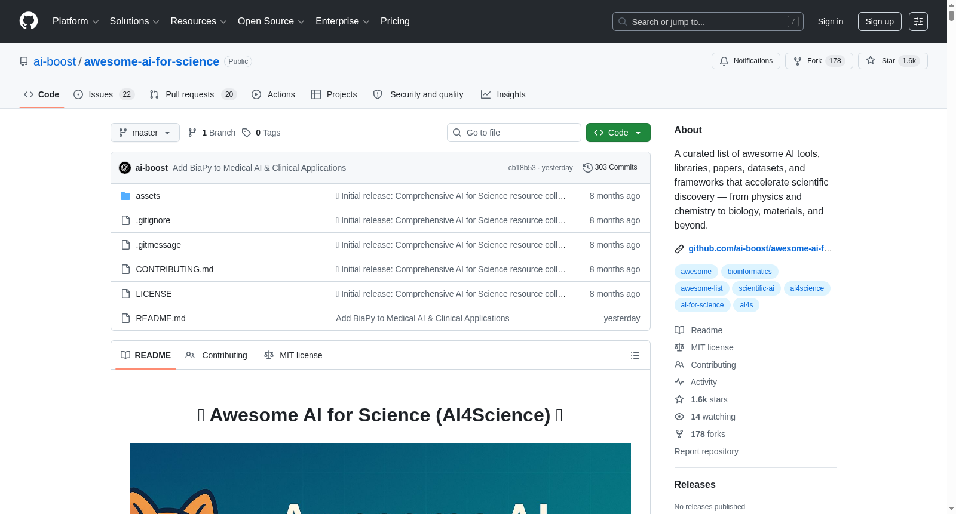Expand the Resources menu

tap(198, 21)
